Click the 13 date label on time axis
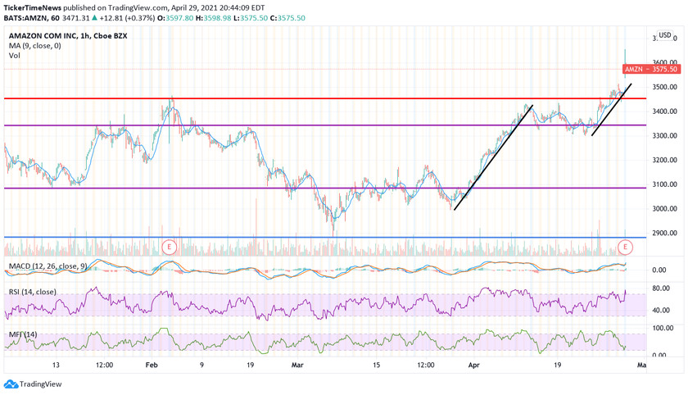 (56, 365)
